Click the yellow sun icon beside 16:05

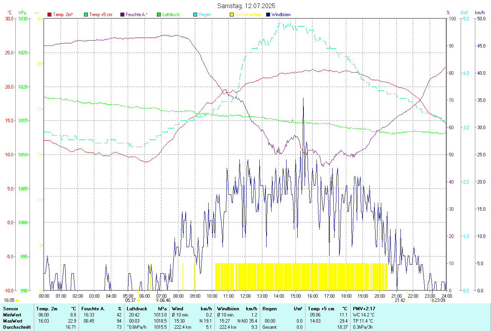(17, 301)
